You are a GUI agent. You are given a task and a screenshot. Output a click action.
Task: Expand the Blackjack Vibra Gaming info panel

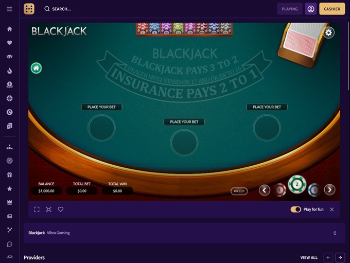coord(335,233)
